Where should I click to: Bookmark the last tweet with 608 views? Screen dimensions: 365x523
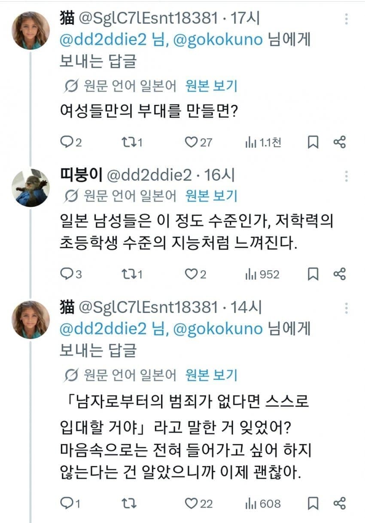tap(313, 503)
